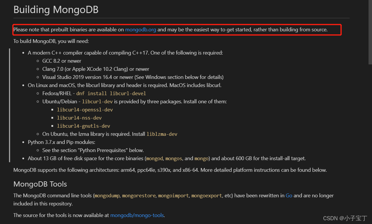The height and width of the screenshot is (224, 372).
Task: Click the modern C++ compiler requirement line
Action: click(x=125, y=53)
